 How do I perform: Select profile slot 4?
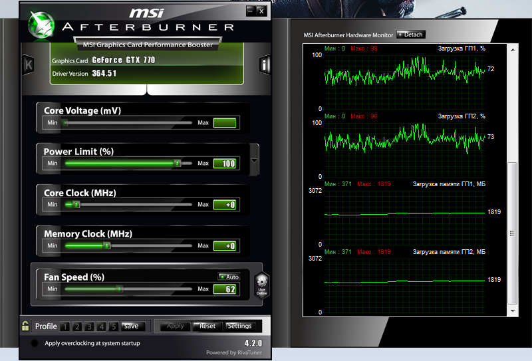point(102,326)
